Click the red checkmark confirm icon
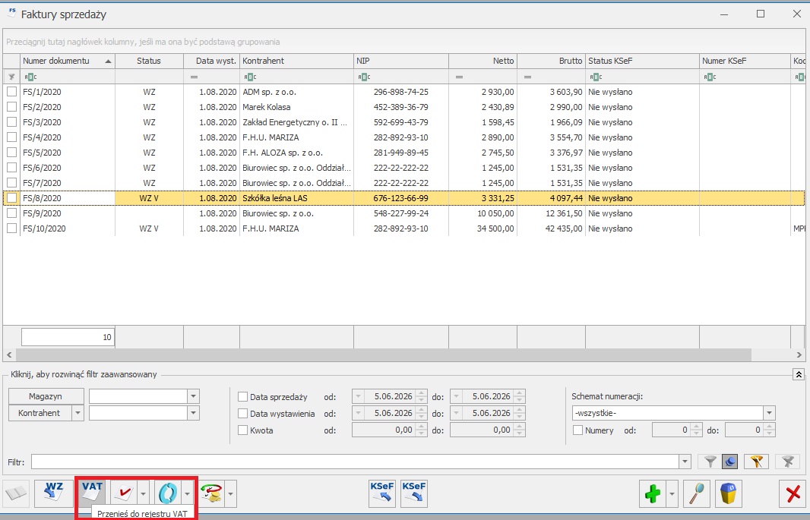This screenshot has height=520, width=810. pyautogui.click(x=124, y=493)
